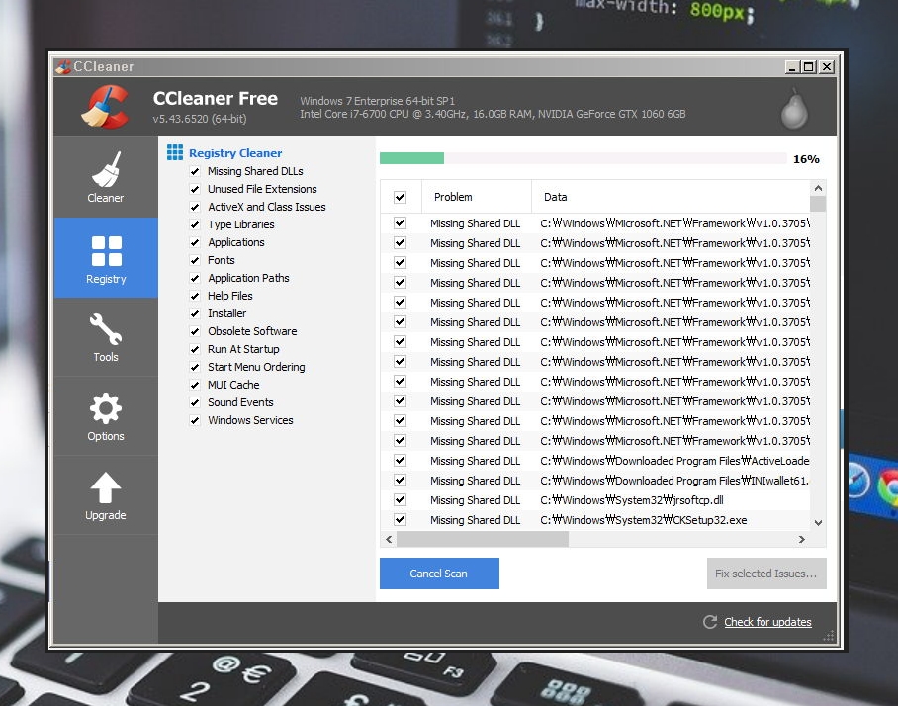Toggle Obsolete Software checkbox

point(195,331)
